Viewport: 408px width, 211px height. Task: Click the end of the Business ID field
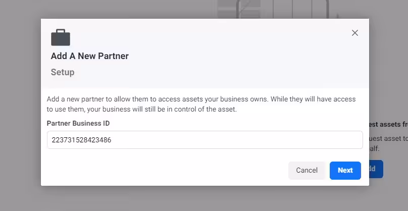tap(353, 140)
